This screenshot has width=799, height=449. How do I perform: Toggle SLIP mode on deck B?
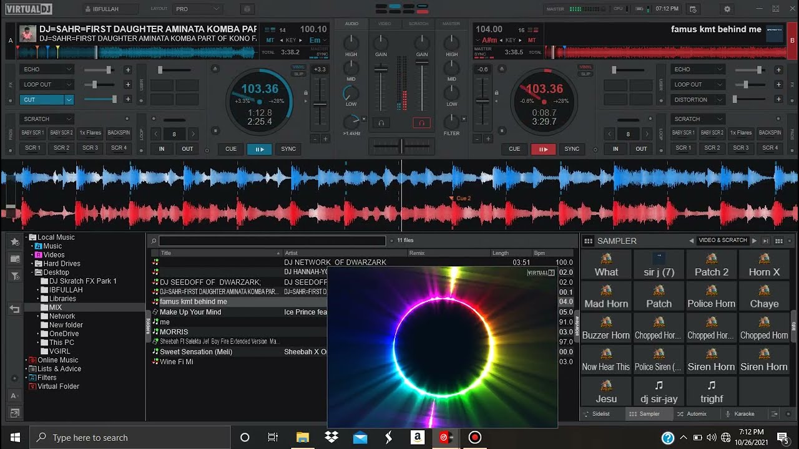point(586,74)
